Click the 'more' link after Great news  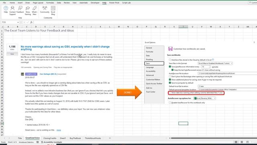[x=59, y=130]
